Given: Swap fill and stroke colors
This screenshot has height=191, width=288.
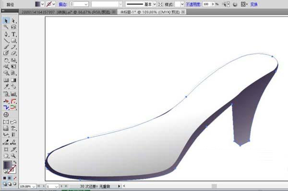Looking at the screenshot, I should click(x=15, y=162).
